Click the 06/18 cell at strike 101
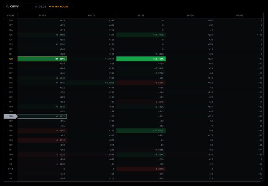The image size is (268, 186). [x=141, y=150]
